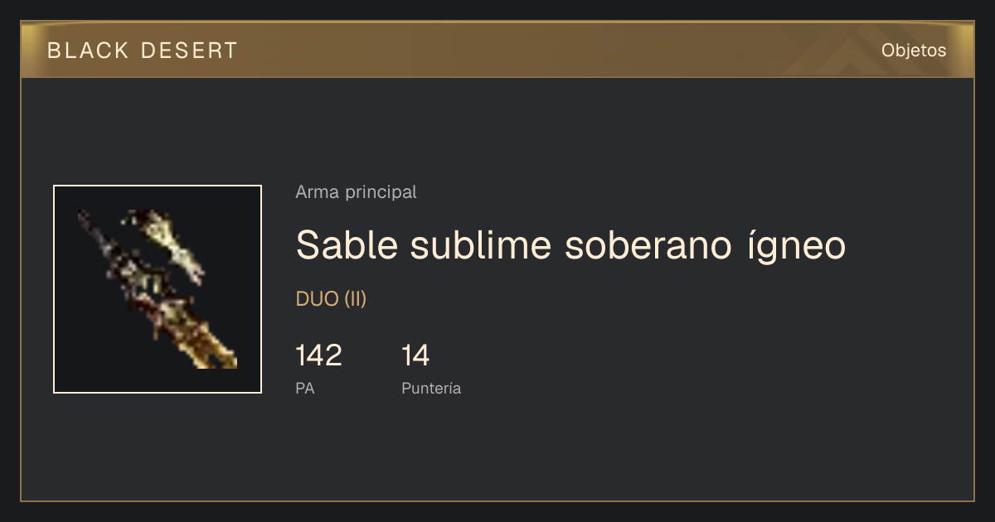
Task: Click the word "BLACK" in the header
Action: click(x=89, y=51)
